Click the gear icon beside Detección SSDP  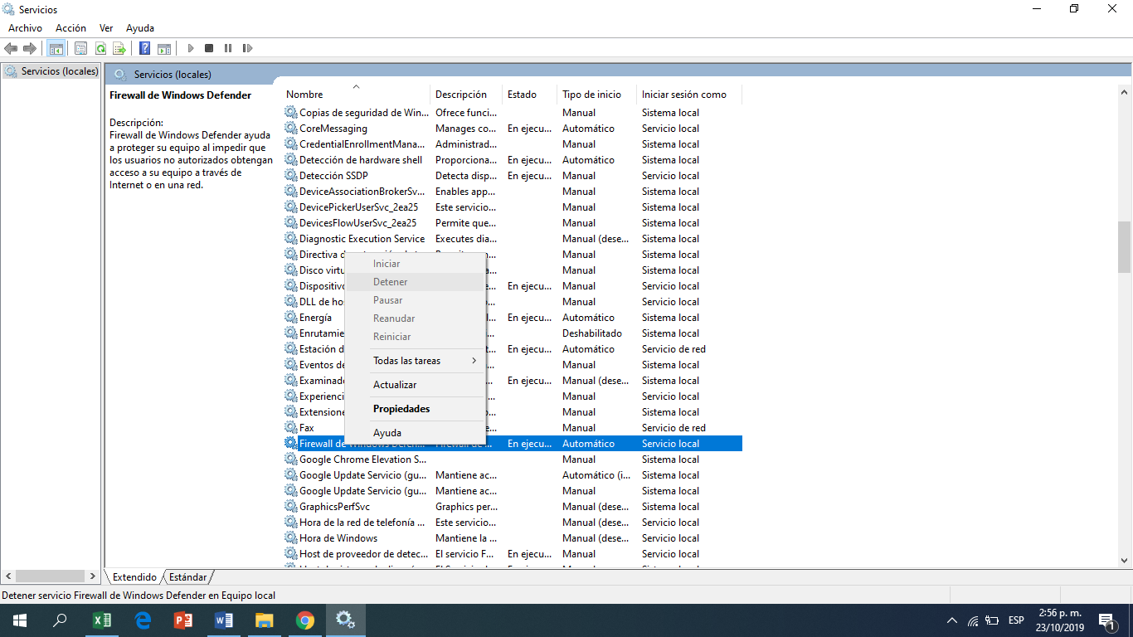pyautogui.click(x=291, y=176)
